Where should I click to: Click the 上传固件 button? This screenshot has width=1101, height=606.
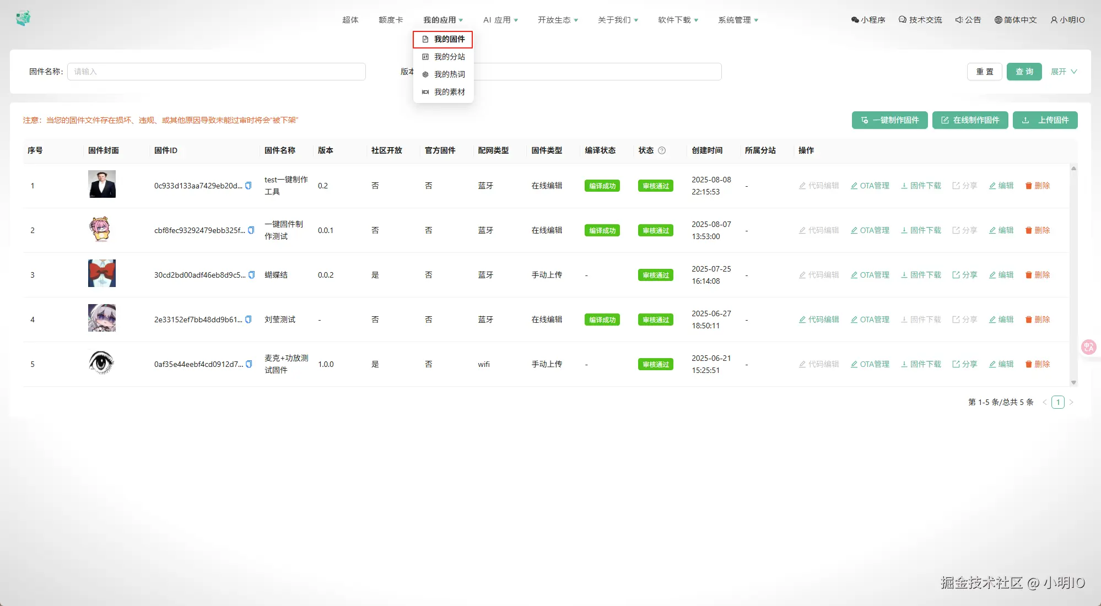point(1045,120)
